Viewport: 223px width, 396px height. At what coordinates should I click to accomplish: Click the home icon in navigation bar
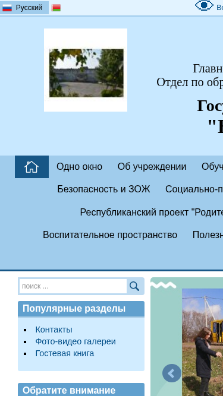coord(32,167)
